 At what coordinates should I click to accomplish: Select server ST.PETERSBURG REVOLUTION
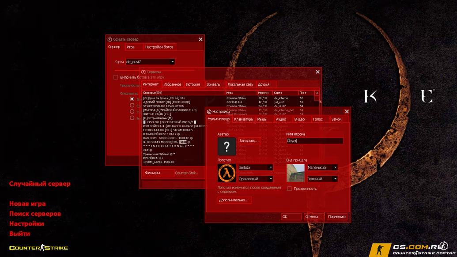[163, 106]
